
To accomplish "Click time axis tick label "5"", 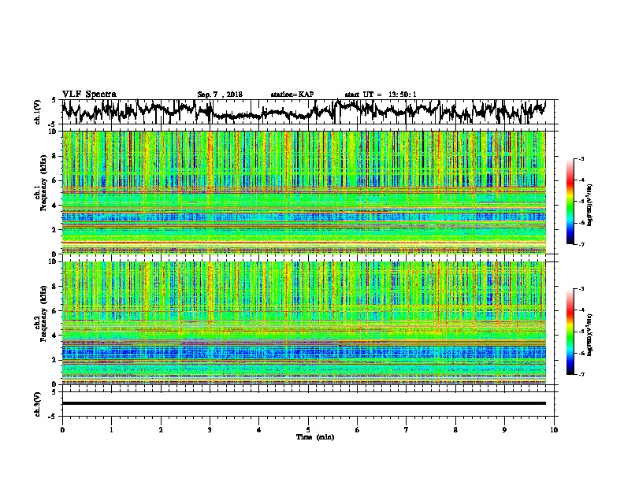I will pyautogui.click(x=308, y=430).
